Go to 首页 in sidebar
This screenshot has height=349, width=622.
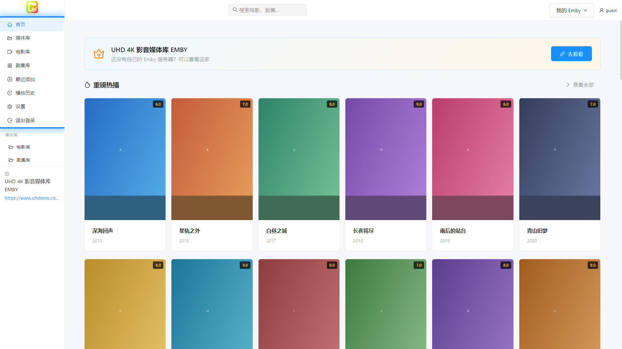(32, 24)
